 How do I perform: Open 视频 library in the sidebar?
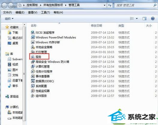pos(13,64)
